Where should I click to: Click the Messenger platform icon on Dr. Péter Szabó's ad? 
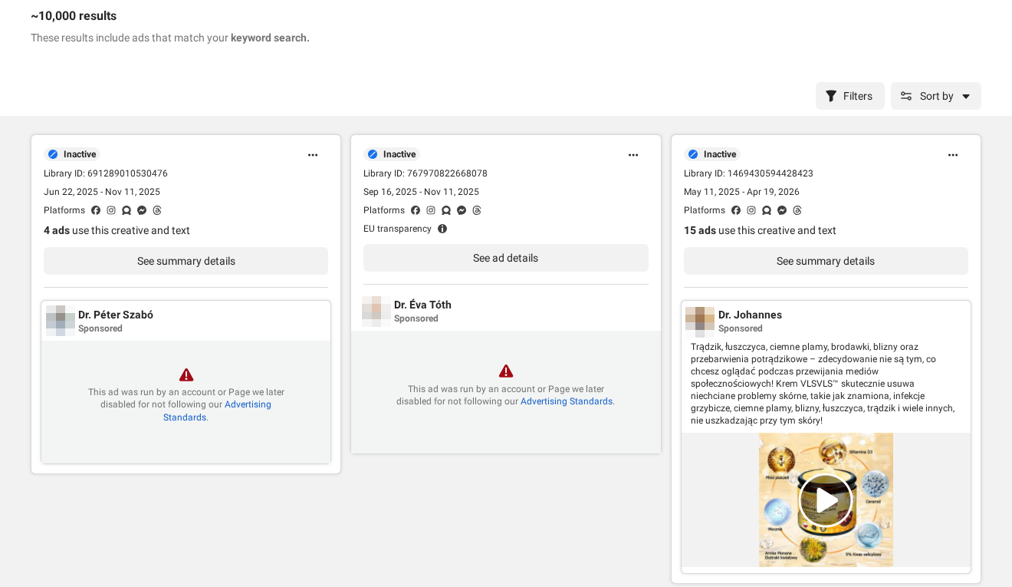pyautogui.click(x=142, y=210)
